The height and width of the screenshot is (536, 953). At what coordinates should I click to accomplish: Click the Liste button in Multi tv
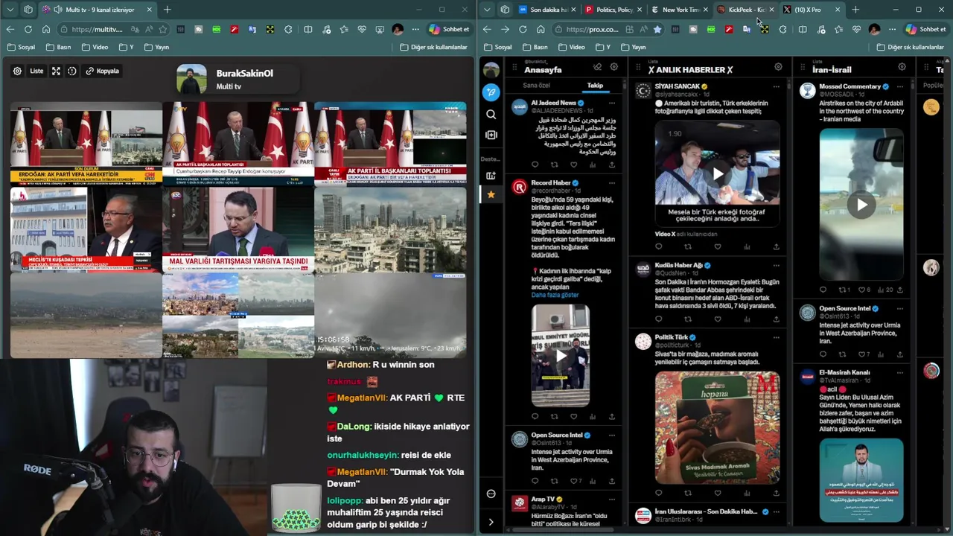point(36,71)
